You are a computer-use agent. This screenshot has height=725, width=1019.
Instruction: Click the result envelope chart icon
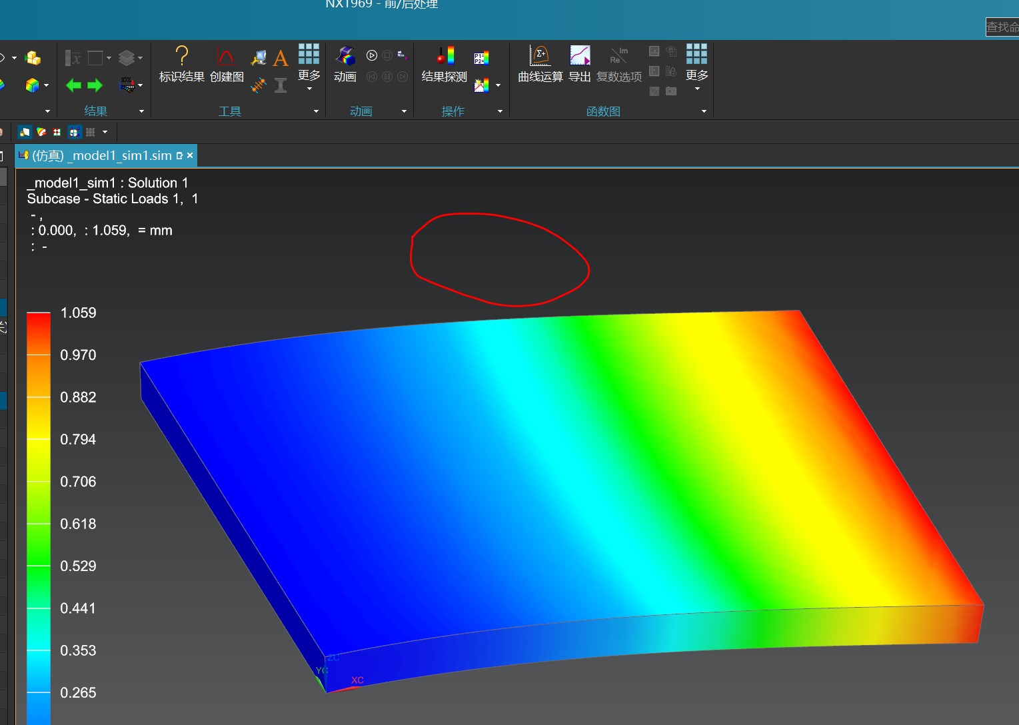pyautogui.click(x=481, y=85)
